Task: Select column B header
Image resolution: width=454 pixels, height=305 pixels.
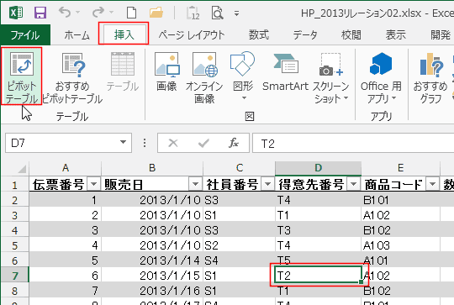Action: 152,168
